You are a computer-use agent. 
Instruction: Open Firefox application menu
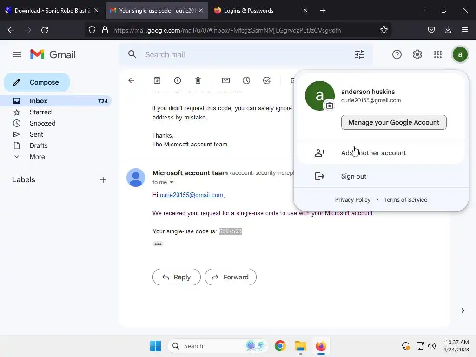coord(465,30)
